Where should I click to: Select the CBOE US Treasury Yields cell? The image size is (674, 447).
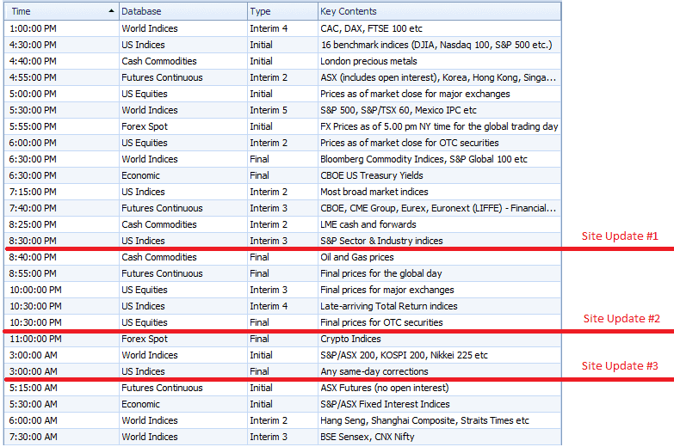(374, 175)
